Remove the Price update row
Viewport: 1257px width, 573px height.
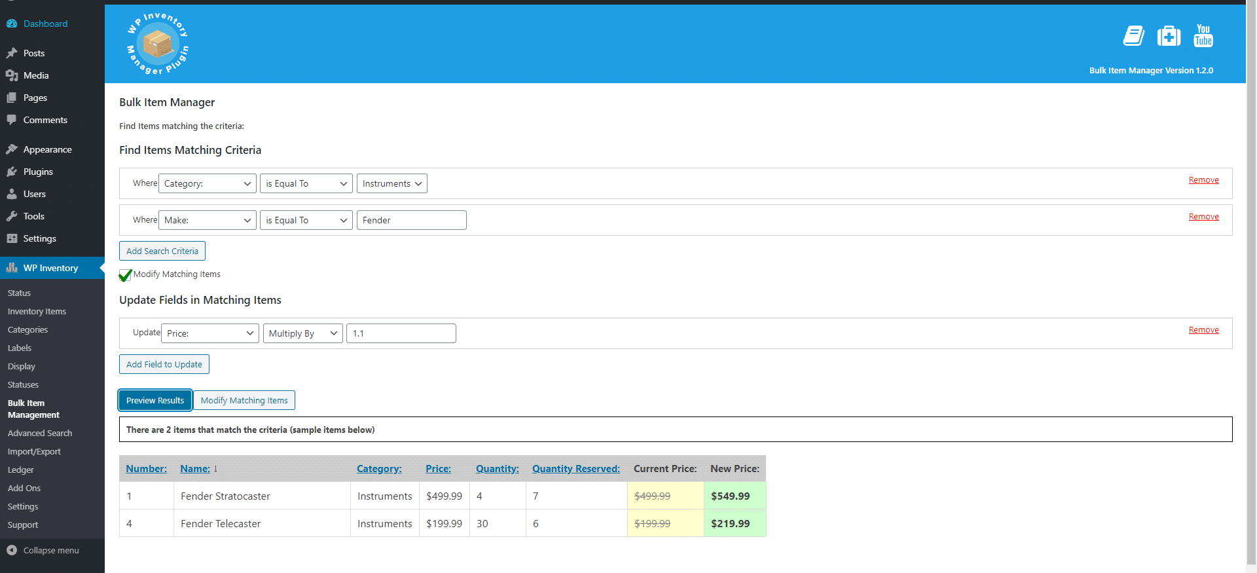(x=1203, y=330)
